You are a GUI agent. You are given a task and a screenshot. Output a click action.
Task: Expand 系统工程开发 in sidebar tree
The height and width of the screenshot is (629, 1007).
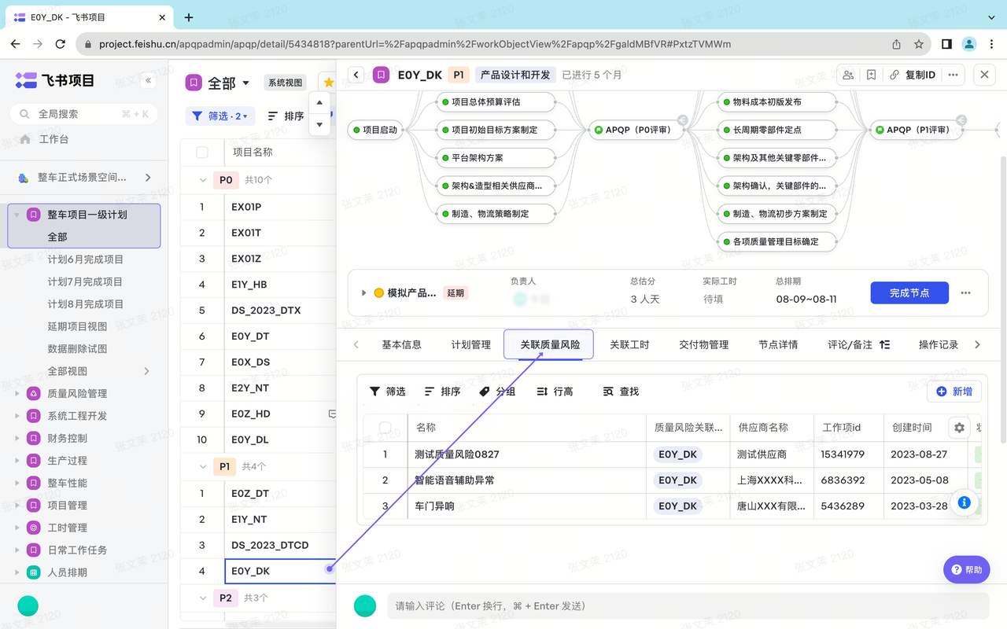click(17, 416)
